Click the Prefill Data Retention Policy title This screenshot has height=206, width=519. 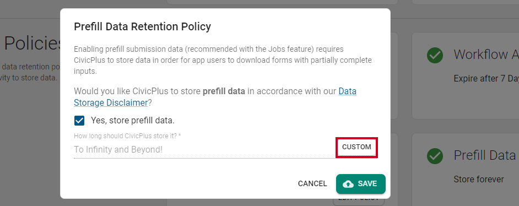coord(142,26)
